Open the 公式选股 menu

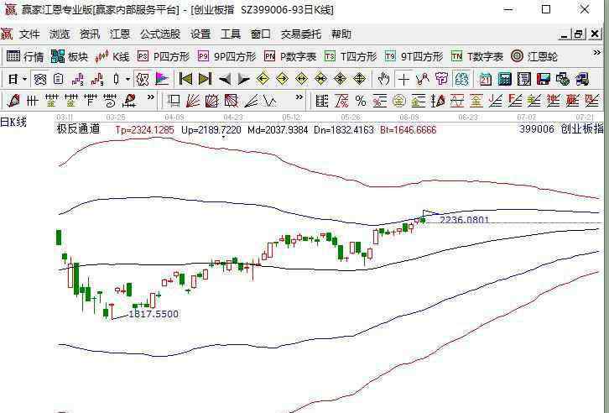tap(159, 34)
